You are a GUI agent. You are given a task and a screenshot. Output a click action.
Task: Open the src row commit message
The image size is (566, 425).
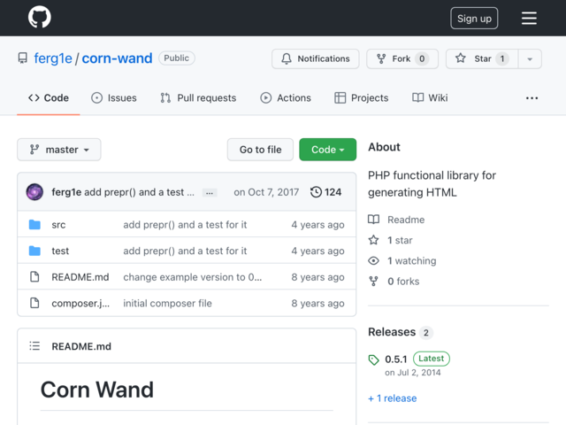(x=185, y=225)
